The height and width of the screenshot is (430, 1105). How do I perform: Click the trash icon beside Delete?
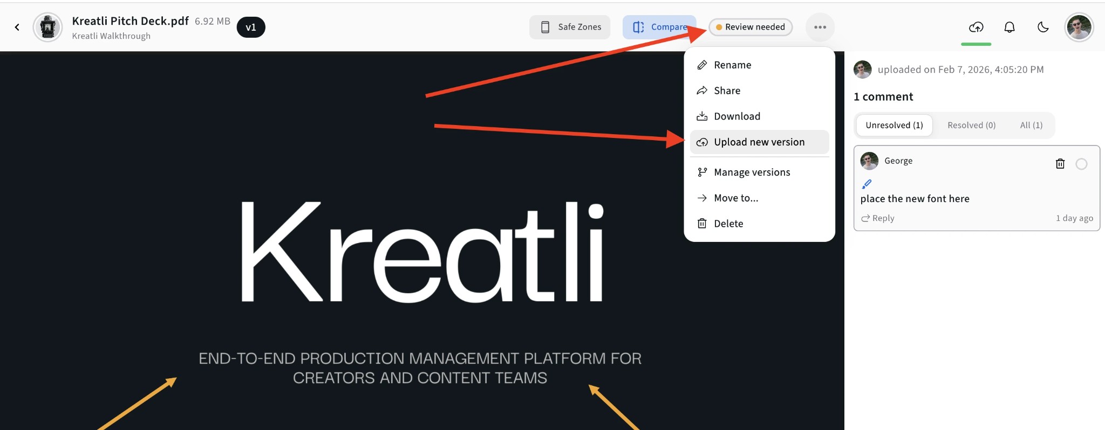coord(702,224)
